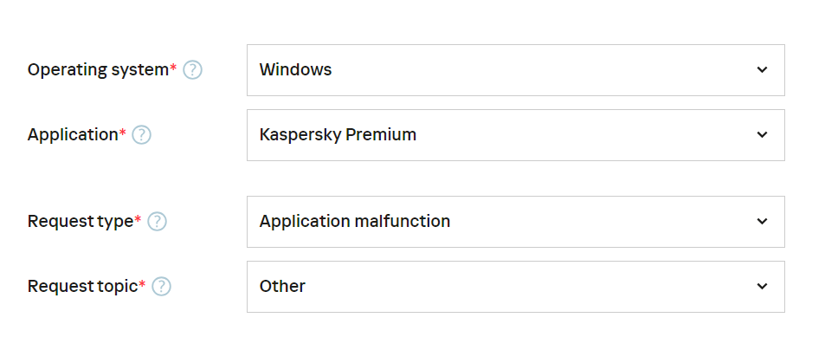
Task: Click the question mark next to Request type
Action: pos(157,222)
